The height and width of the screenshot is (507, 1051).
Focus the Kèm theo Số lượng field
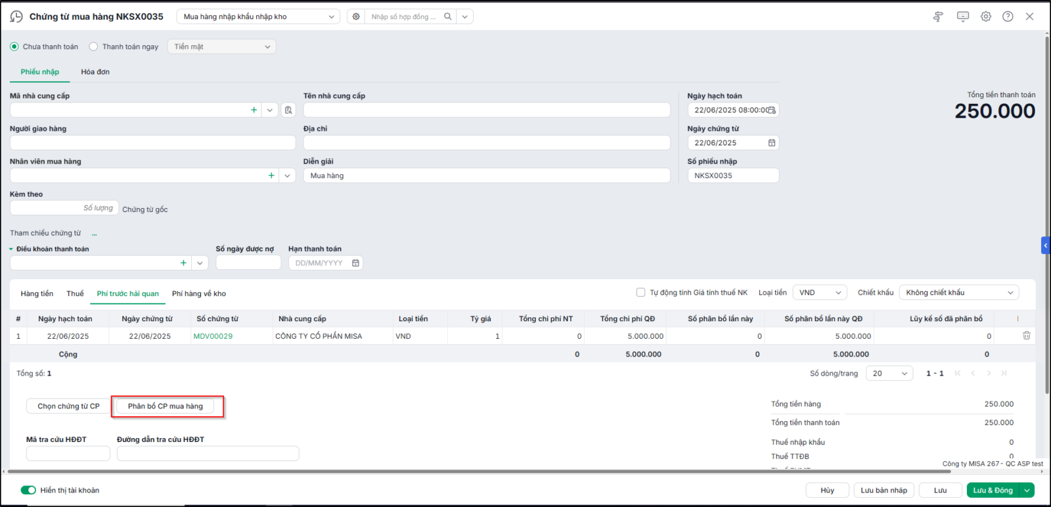(64, 208)
